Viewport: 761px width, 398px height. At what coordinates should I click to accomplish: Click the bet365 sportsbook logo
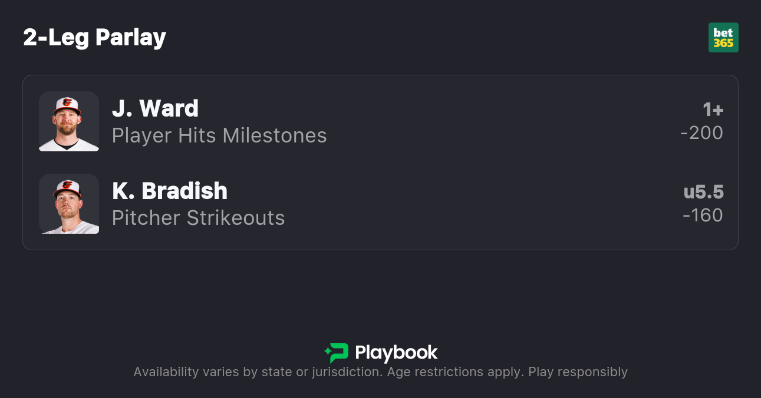coord(723,38)
